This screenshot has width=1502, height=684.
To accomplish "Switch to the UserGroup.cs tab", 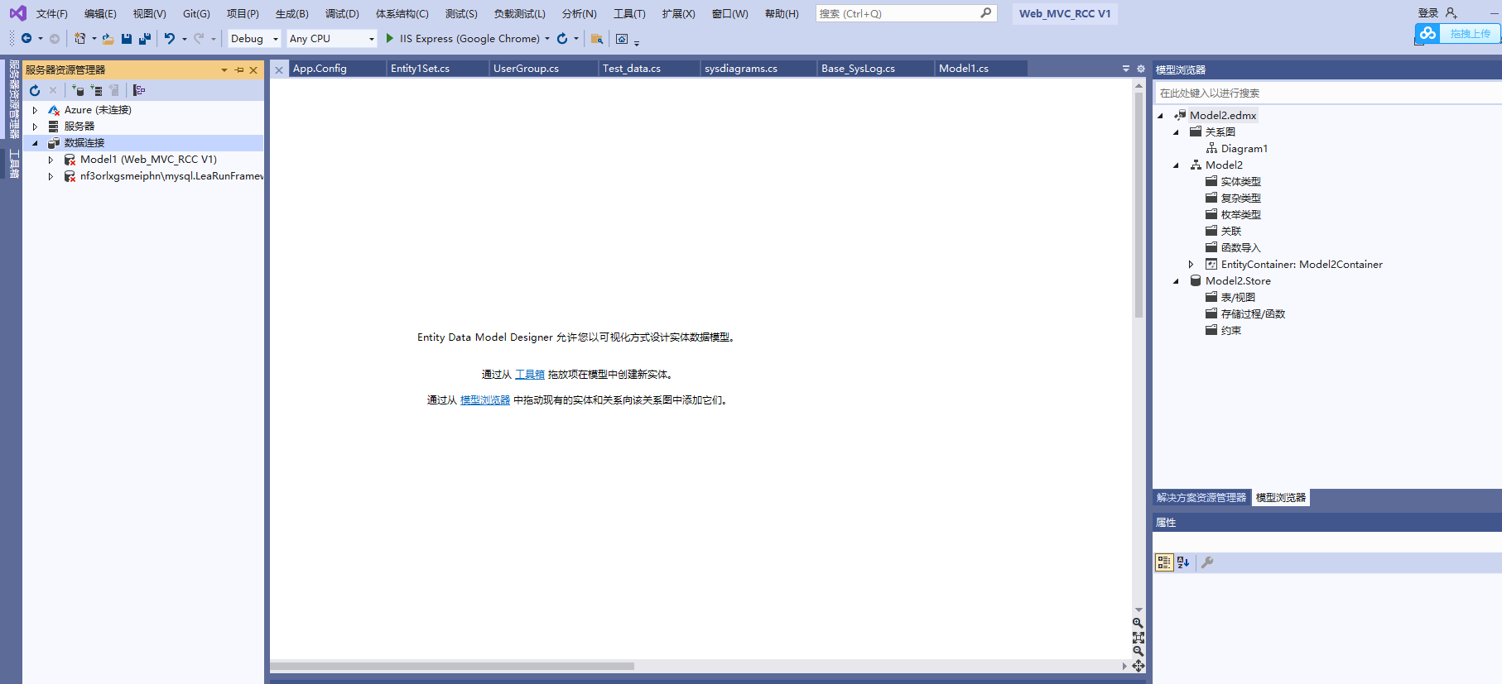I will [526, 69].
